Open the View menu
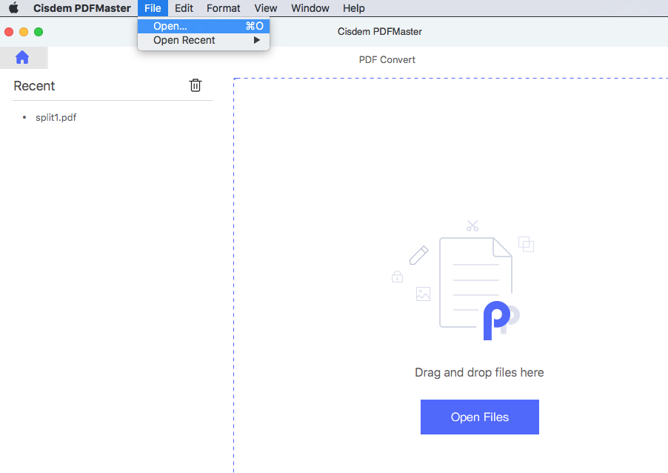 coord(266,8)
